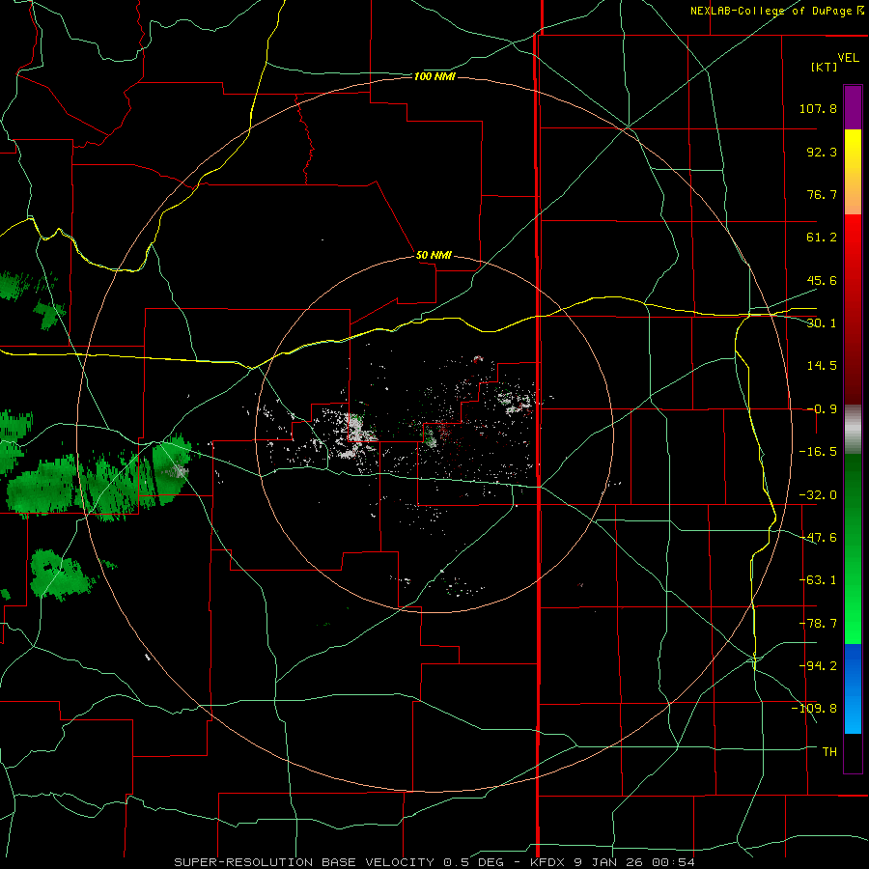Click the purple segment of velocity color bar

click(x=853, y=108)
